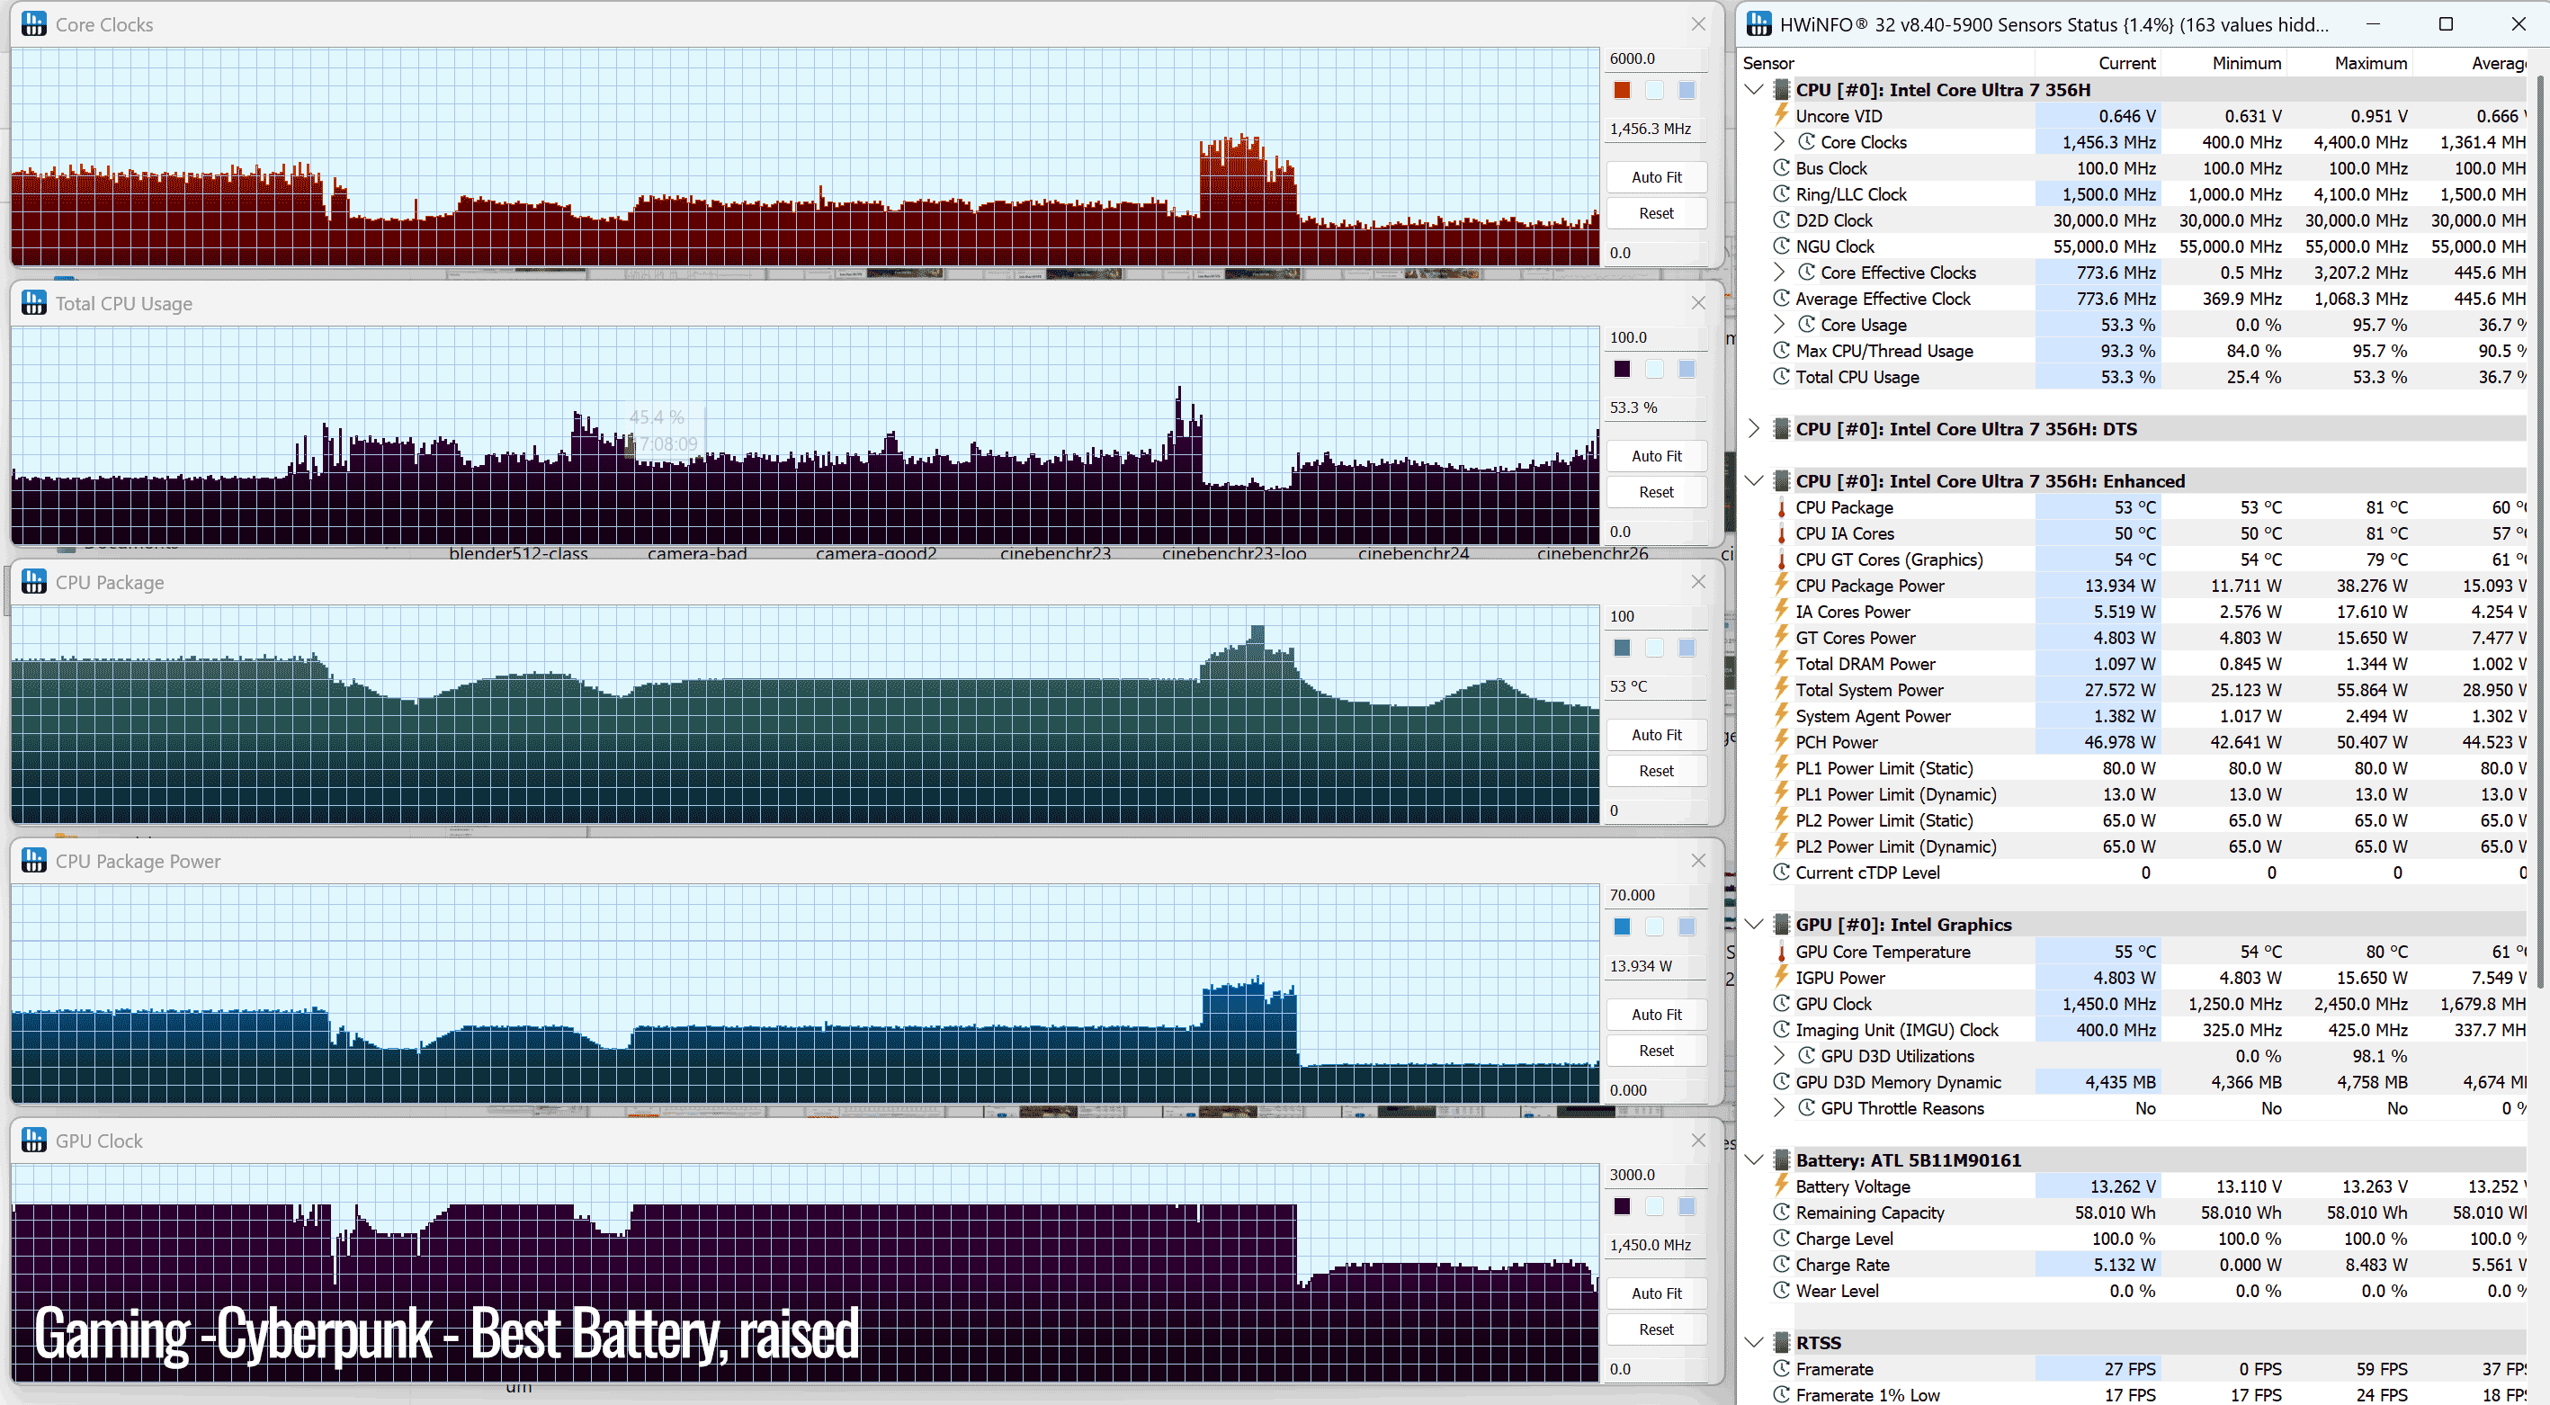
Task: Click the lightning icon next to Total System Power
Action: tap(1782, 689)
